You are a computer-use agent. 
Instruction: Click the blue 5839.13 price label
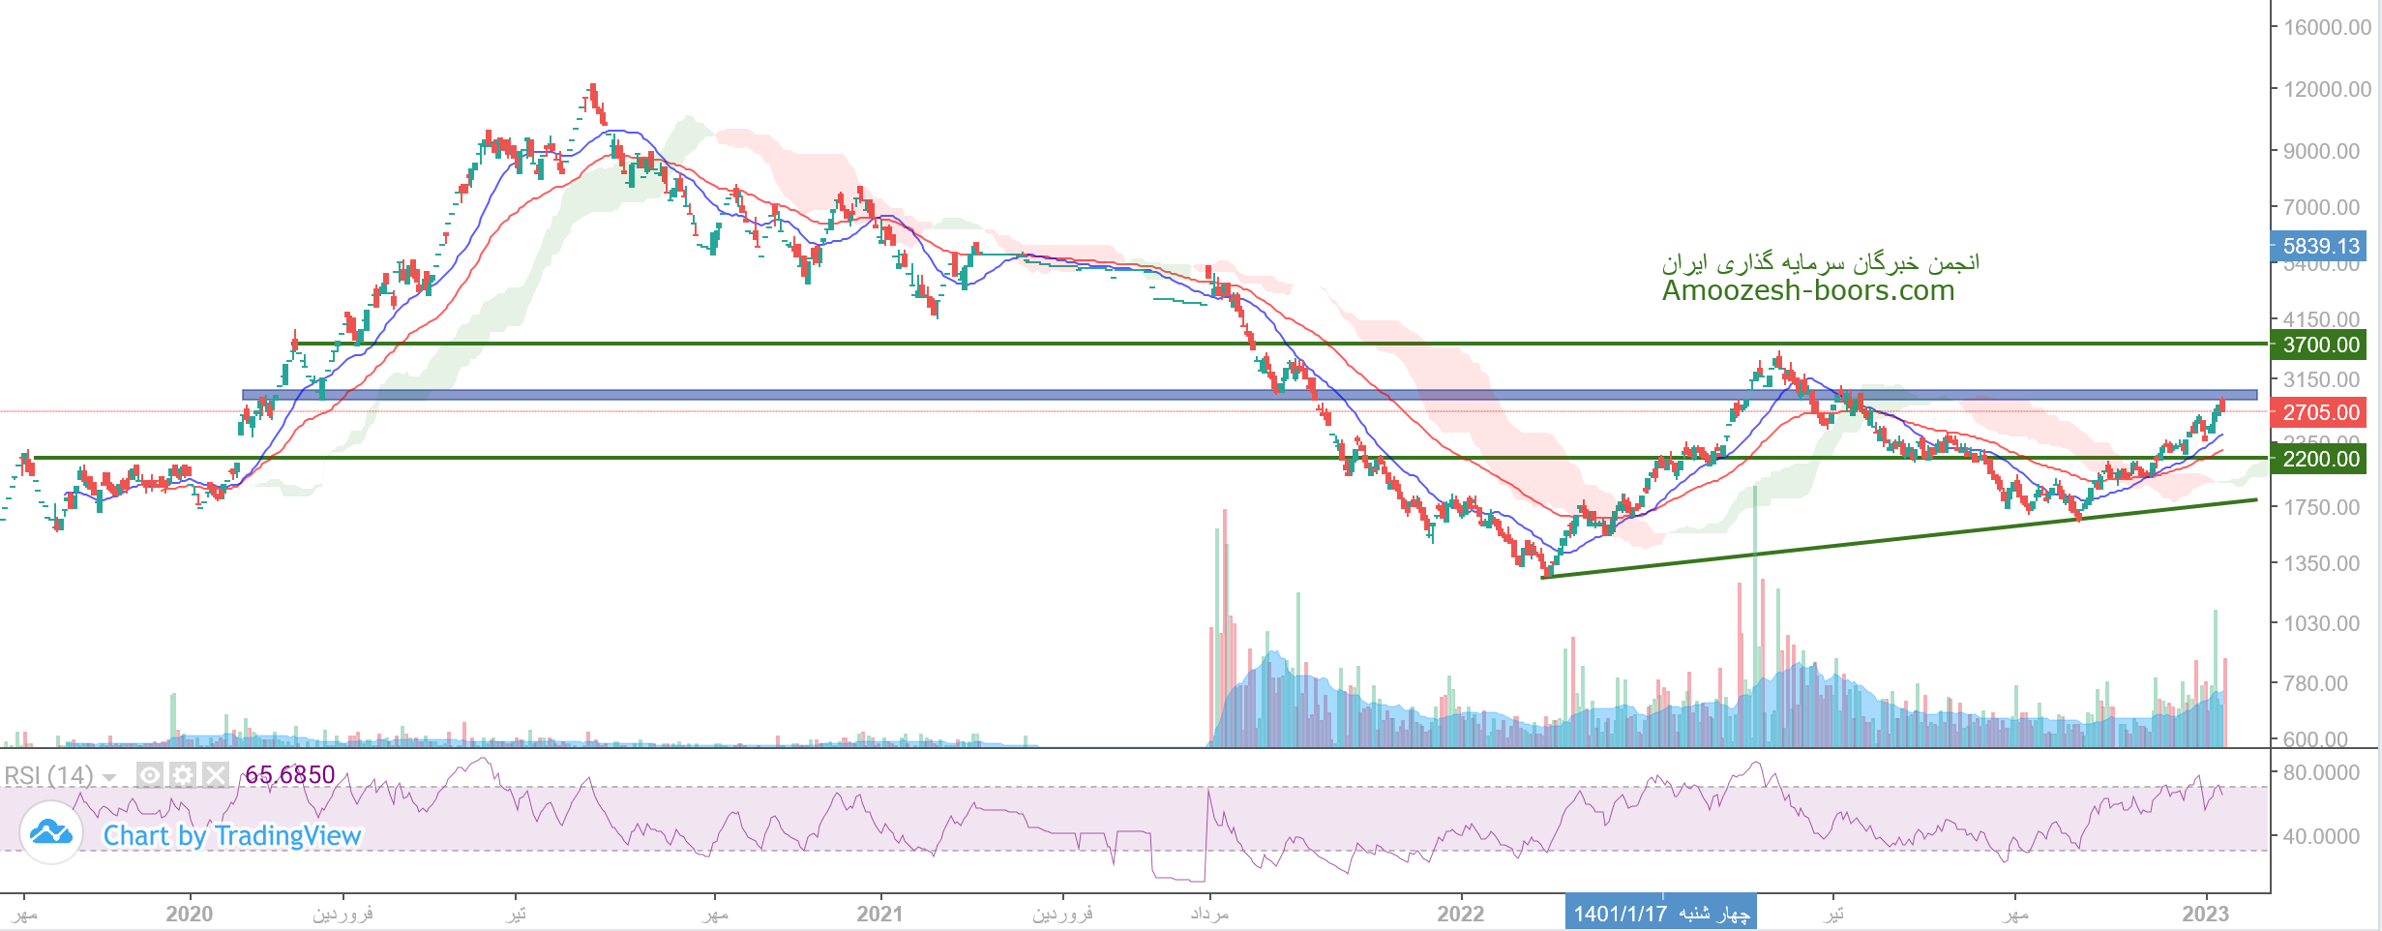pyautogui.click(x=2320, y=246)
